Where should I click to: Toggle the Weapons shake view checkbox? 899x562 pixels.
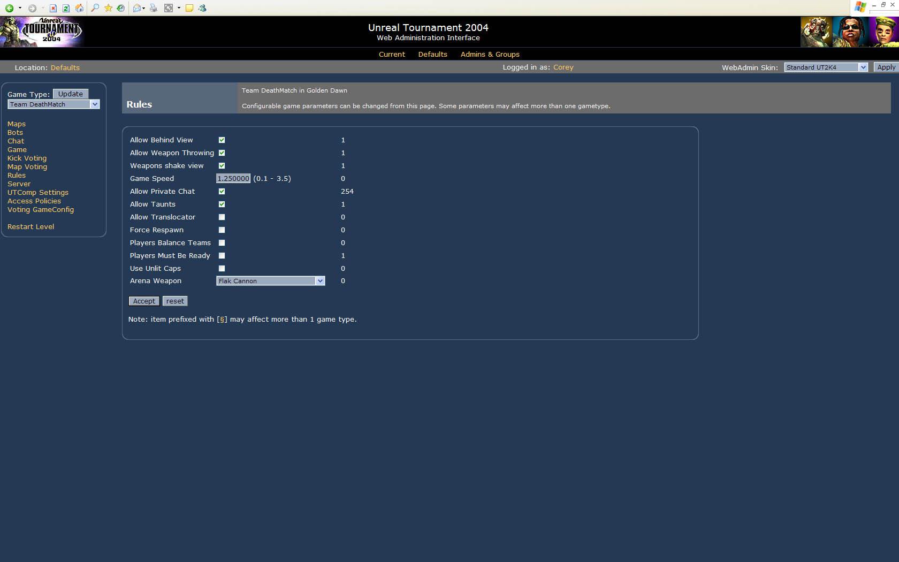pos(222,166)
